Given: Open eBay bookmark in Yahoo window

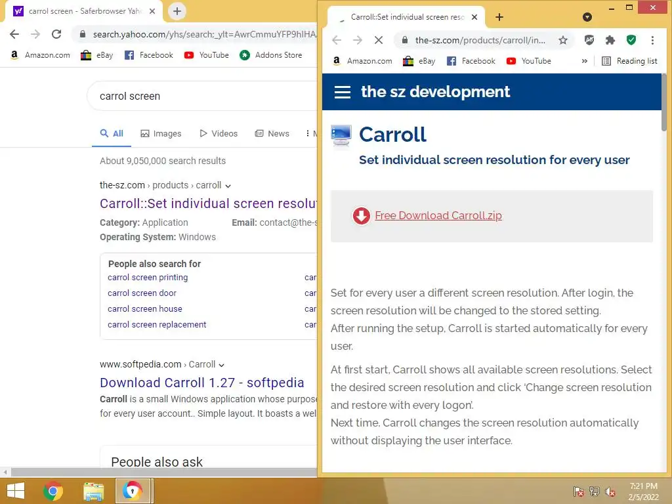Looking at the screenshot, I should [97, 55].
